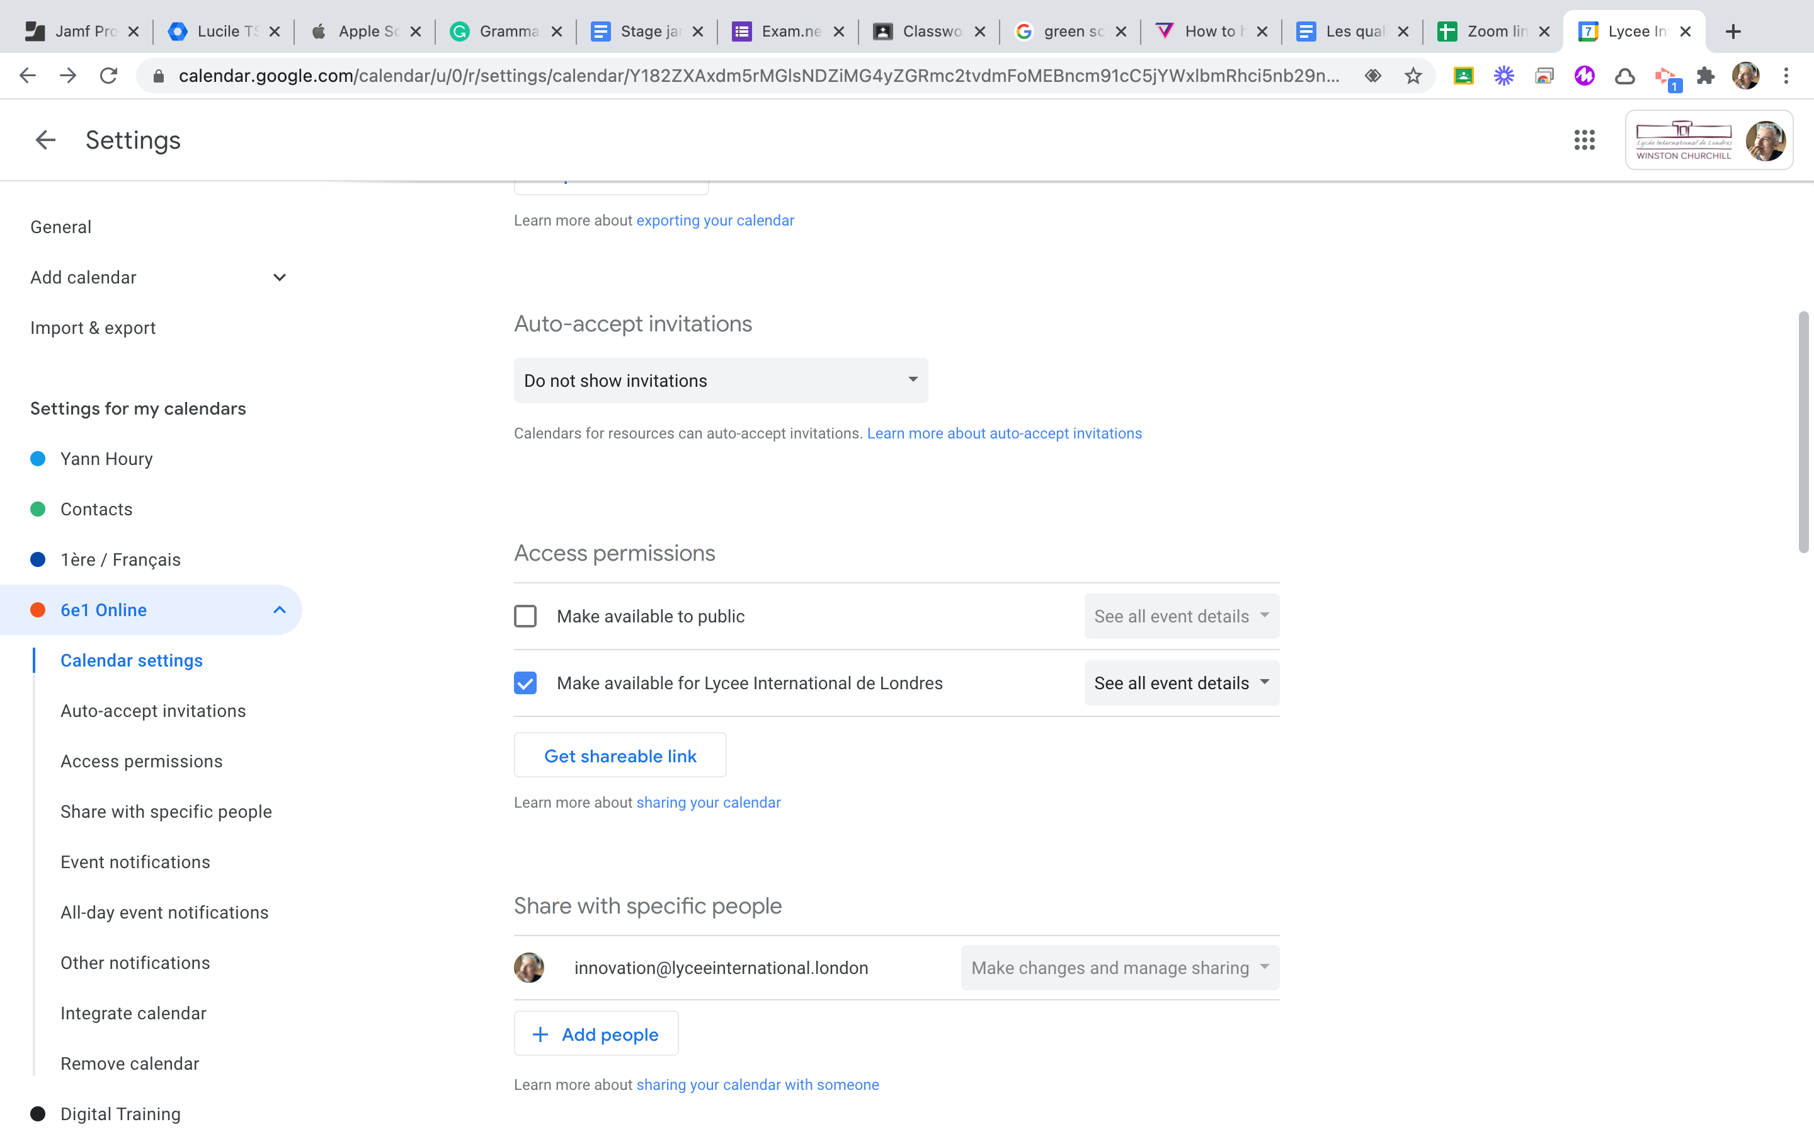Open the Chrome three-dot menu

(x=1786, y=76)
